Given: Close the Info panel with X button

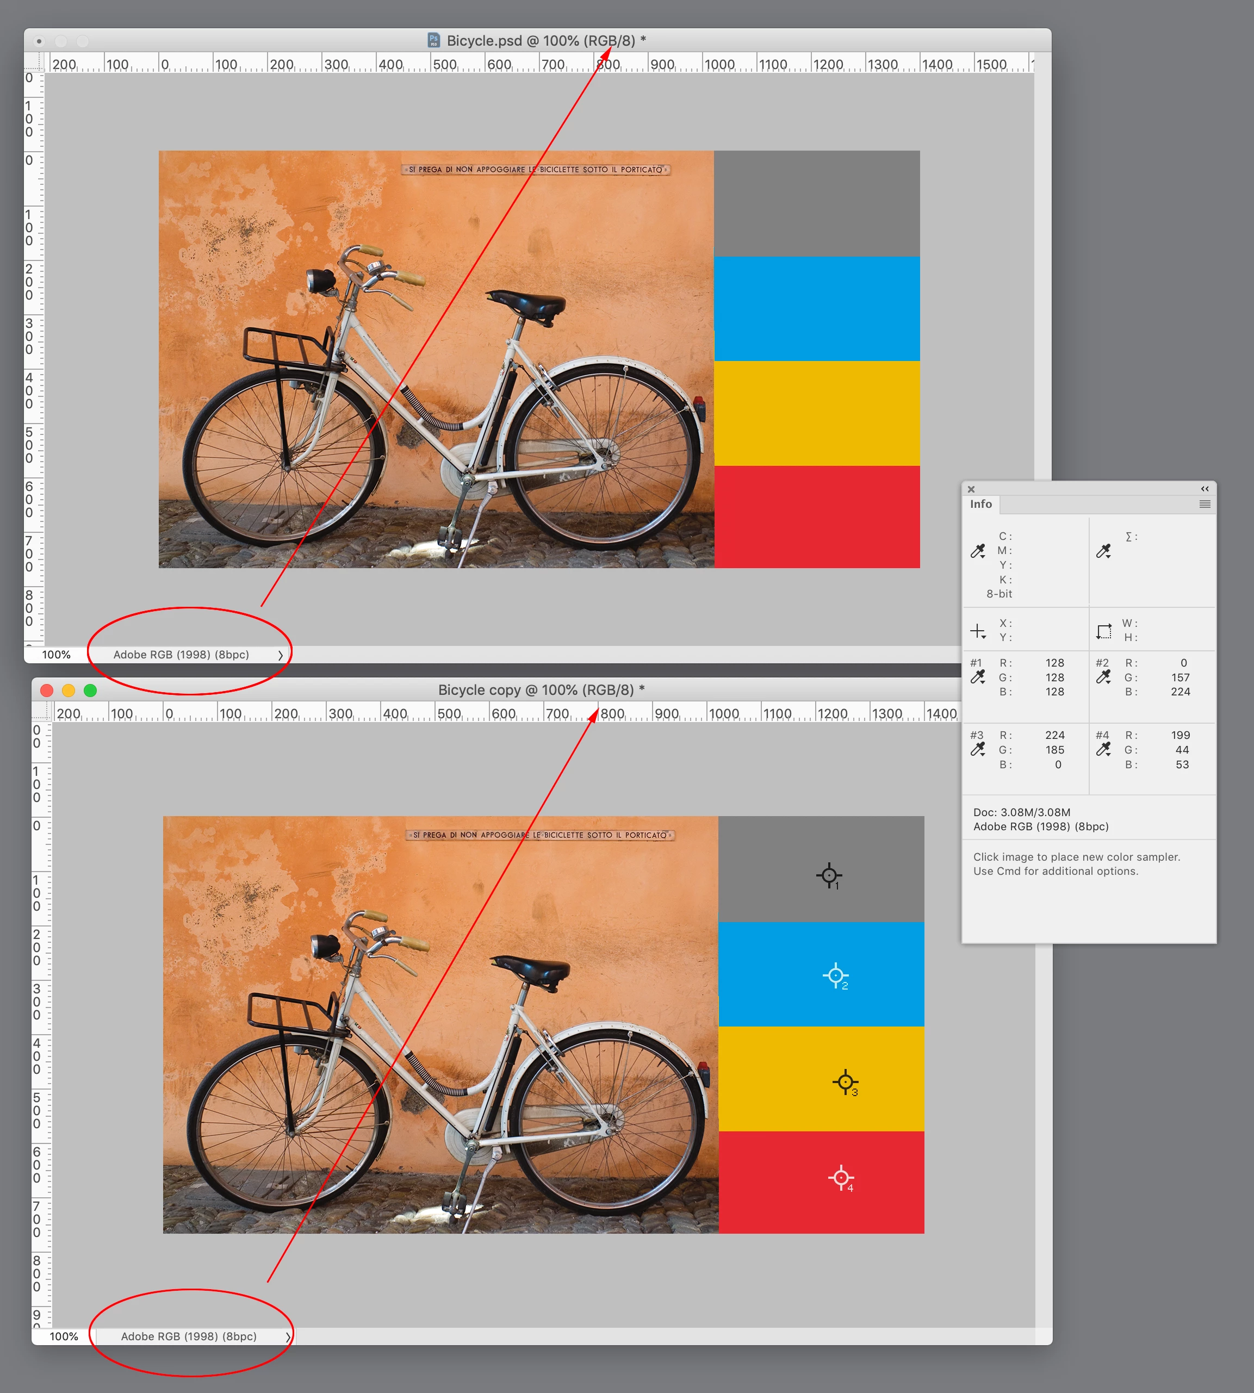Looking at the screenshot, I should 971,489.
